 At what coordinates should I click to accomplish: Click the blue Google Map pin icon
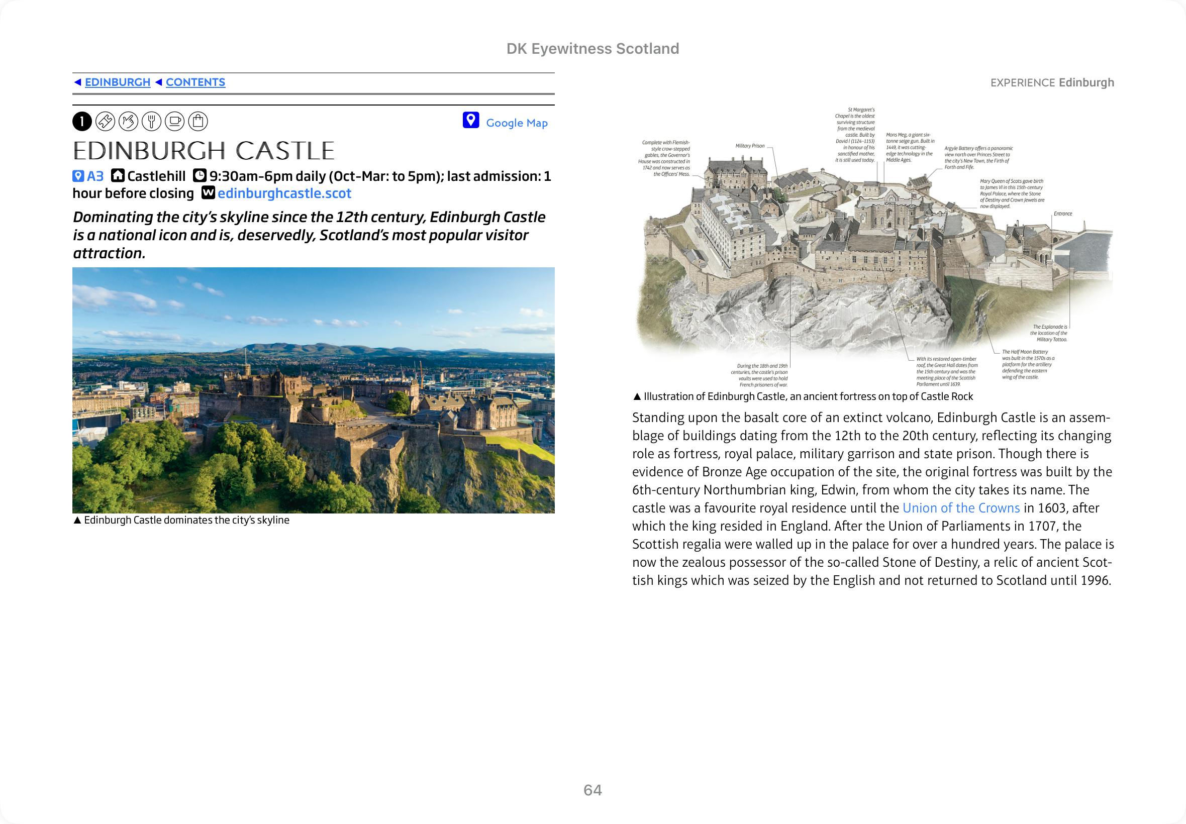click(471, 120)
